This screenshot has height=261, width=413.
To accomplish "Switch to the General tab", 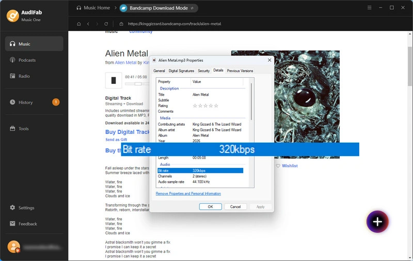I will pos(159,71).
